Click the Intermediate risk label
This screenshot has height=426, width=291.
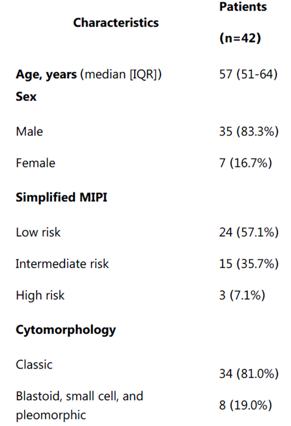click(62, 264)
